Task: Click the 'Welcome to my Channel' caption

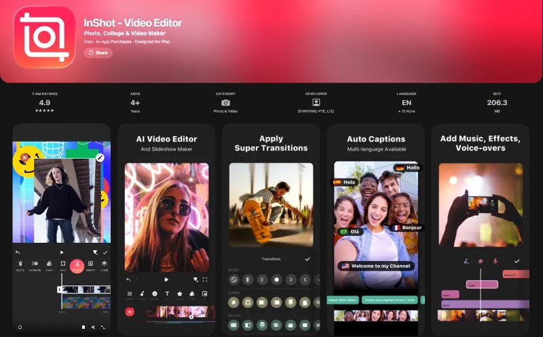Action: point(376,266)
